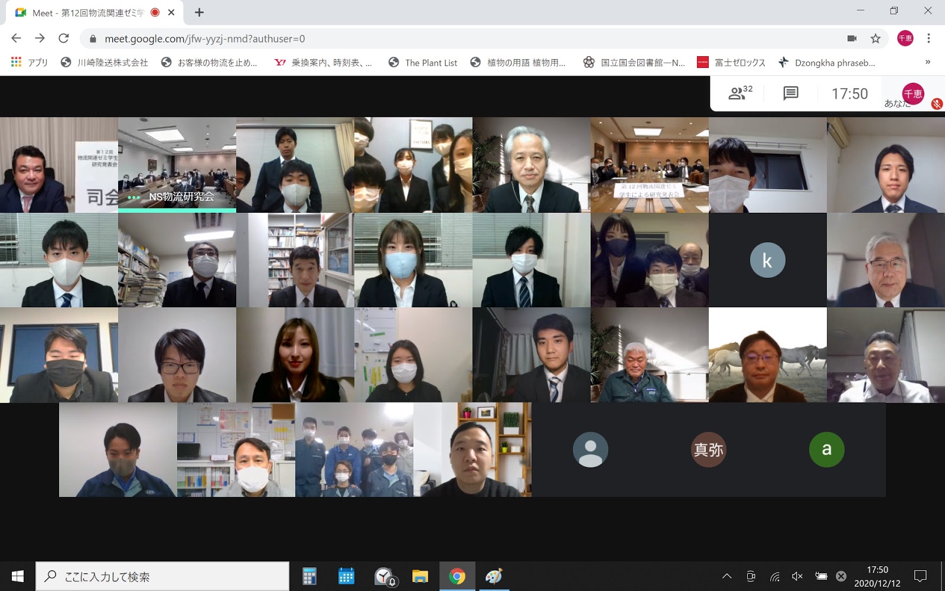945x591 pixels.
Task: Open The Plant List bookmark
Action: click(423, 62)
